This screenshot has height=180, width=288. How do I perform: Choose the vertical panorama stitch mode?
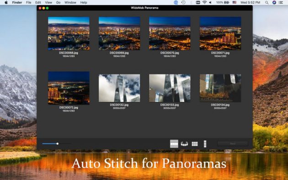coord(205,143)
